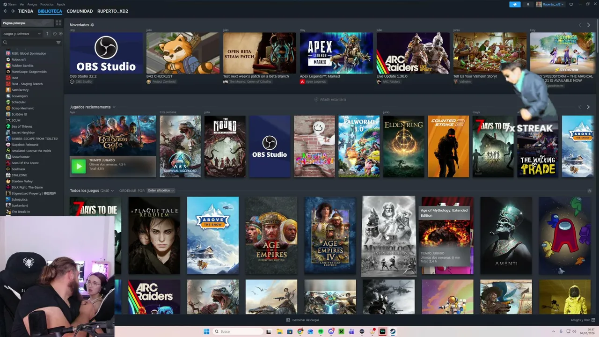599x337 pixels.
Task: Click the Robocraft icon in the sidebar
Action: pos(8,59)
